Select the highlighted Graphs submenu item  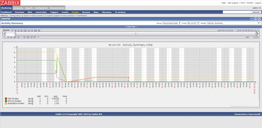pos(75,12)
